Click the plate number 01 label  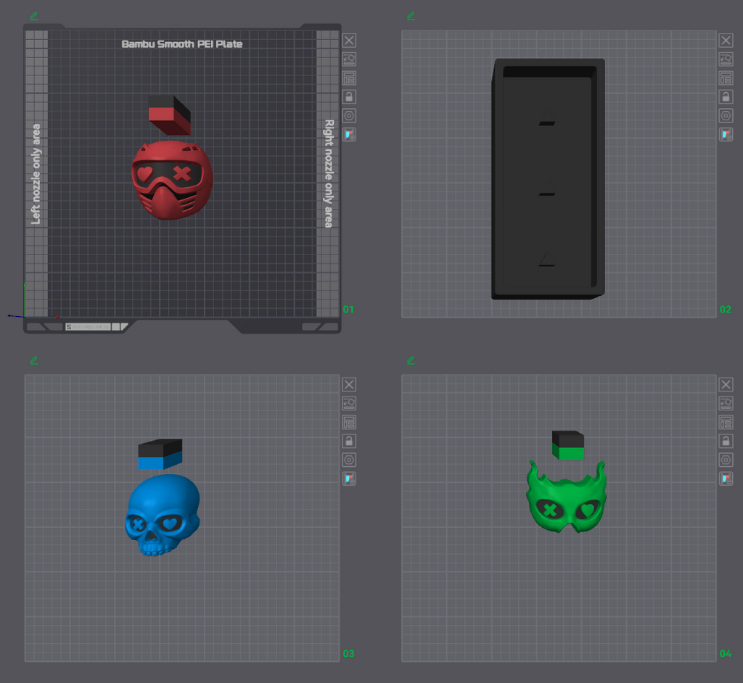tap(348, 310)
